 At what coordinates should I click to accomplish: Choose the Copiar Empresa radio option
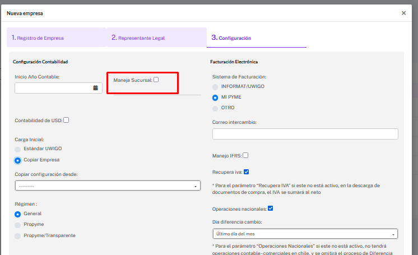click(18, 160)
